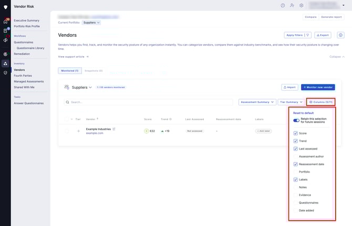352x226 pixels.
Task: Click the settings gear icon in header
Action: 302,5
